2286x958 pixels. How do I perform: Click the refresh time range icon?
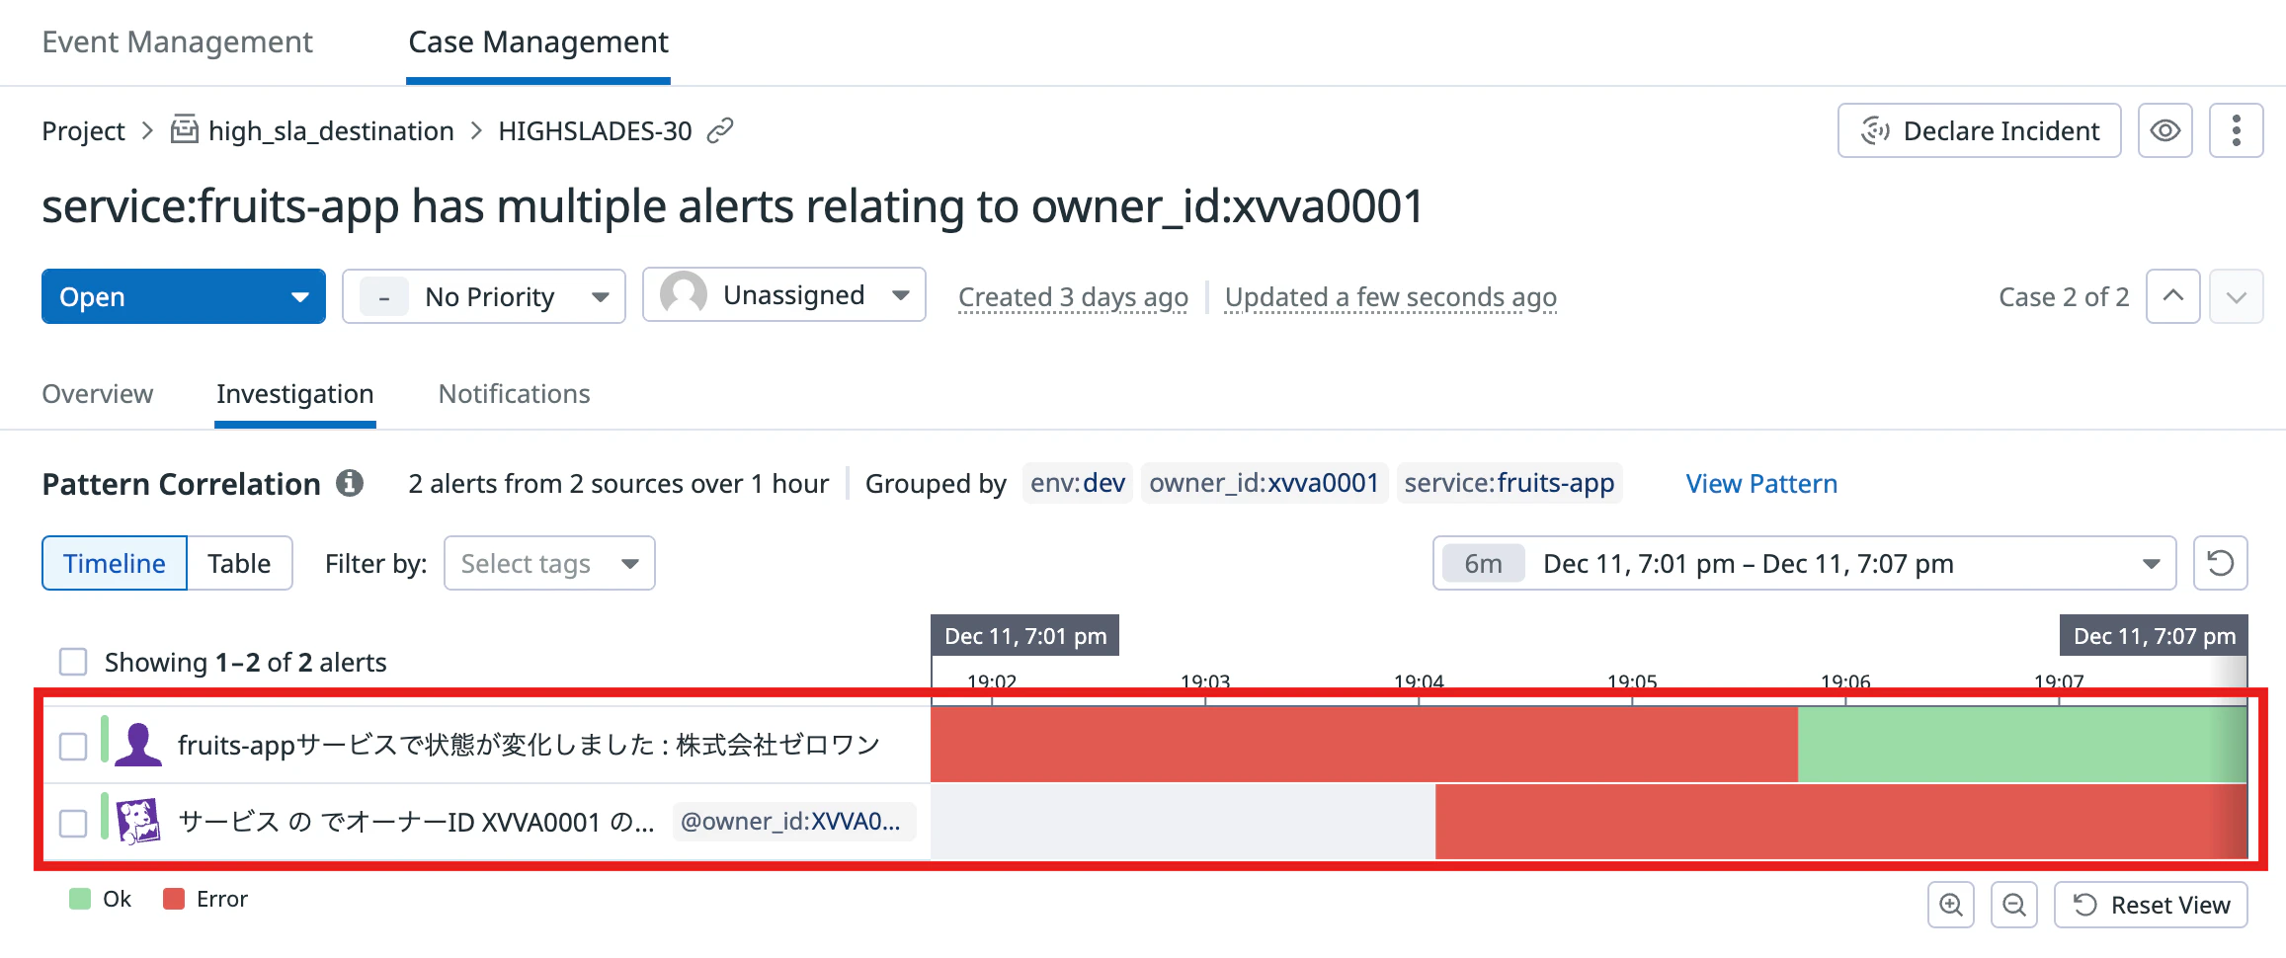[2220, 563]
